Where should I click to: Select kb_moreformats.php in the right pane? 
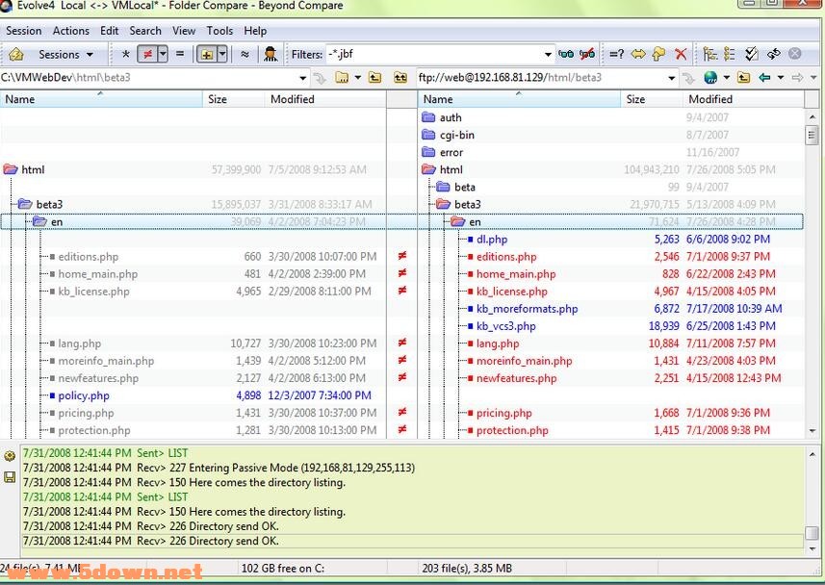coord(527,309)
